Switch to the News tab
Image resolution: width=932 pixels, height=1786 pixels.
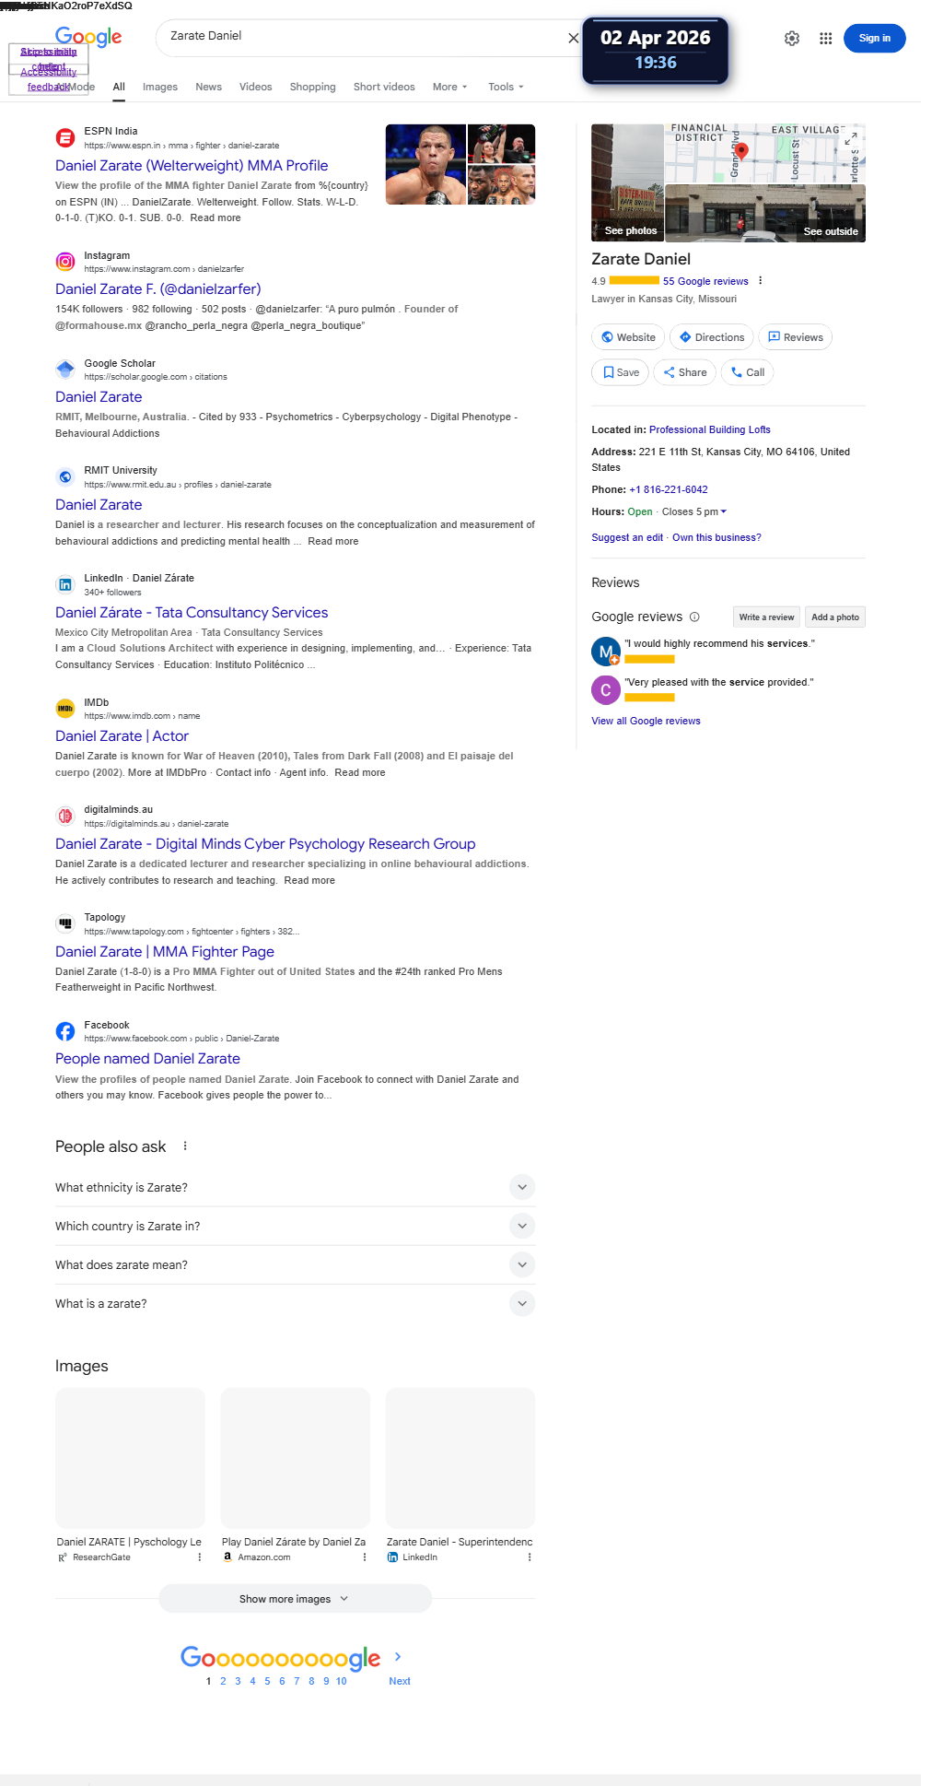tap(208, 87)
